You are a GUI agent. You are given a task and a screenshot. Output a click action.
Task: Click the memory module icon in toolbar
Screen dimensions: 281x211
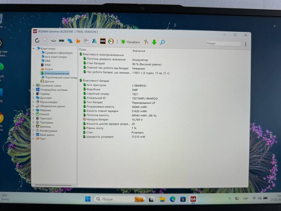[x=62, y=41]
